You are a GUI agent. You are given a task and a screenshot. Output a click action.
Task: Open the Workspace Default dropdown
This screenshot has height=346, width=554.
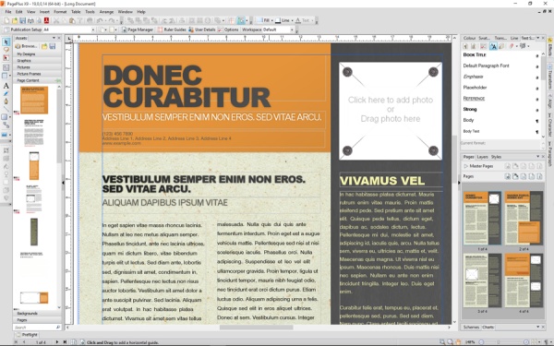coord(292,30)
